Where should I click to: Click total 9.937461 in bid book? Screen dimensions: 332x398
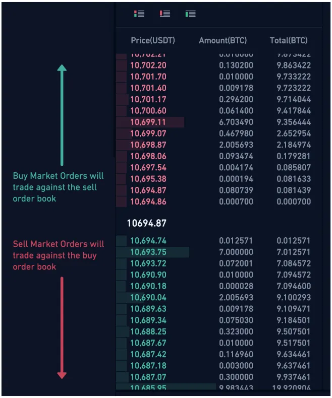pos(294,377)
